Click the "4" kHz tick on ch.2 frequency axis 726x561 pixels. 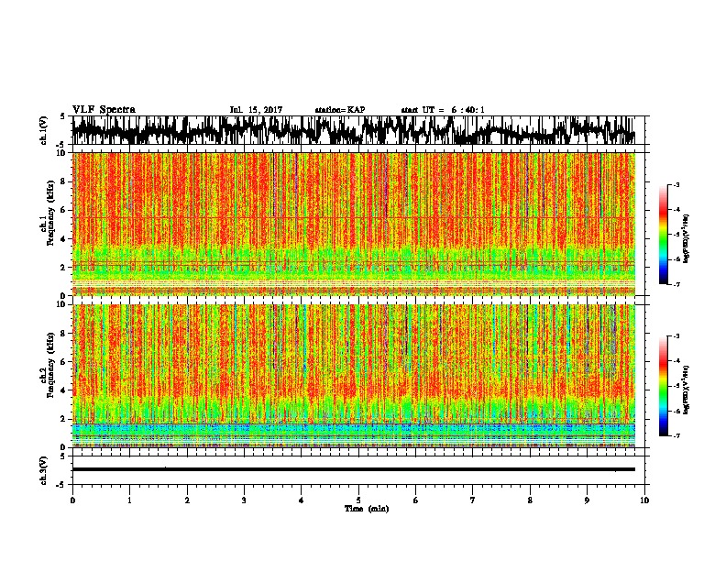63,391
